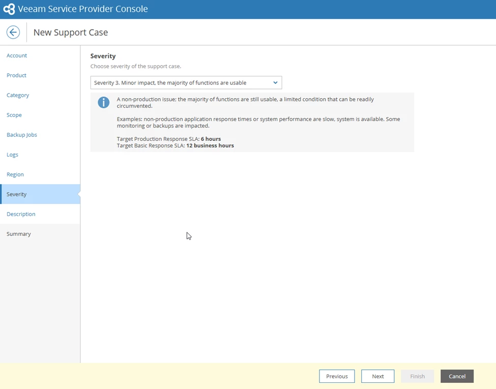Click 'Choose severity of the support case' text

point(136,67)
